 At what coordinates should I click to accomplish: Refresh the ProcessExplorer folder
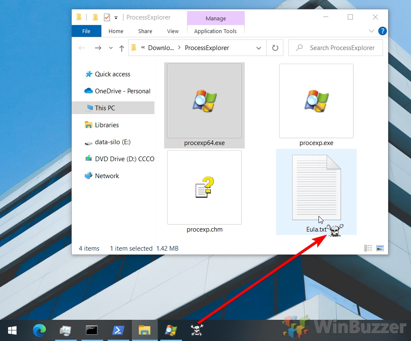pos(275,48)
